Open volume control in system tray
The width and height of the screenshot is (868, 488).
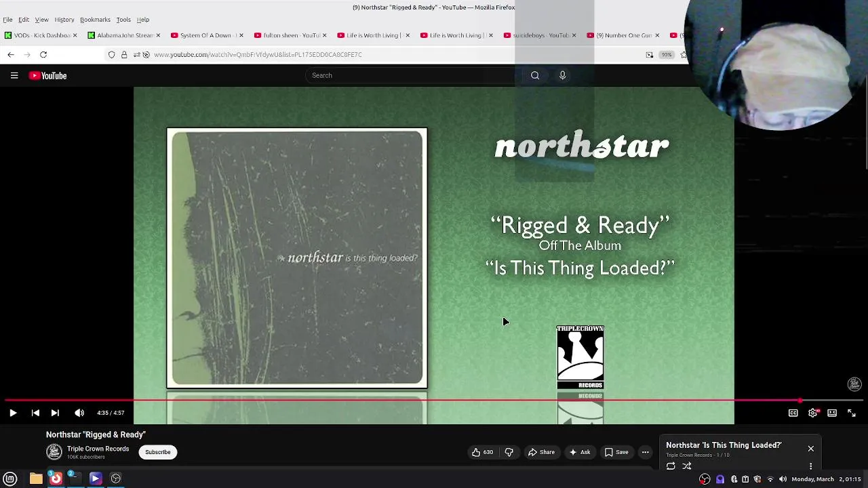[x=783, y=479]
